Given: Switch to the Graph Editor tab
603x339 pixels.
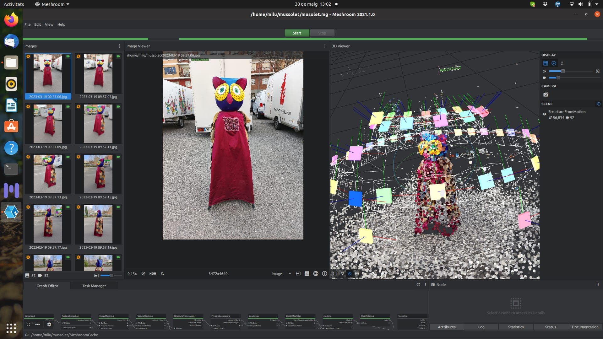Looking at the screenshot, I should (x=47, y=286).
